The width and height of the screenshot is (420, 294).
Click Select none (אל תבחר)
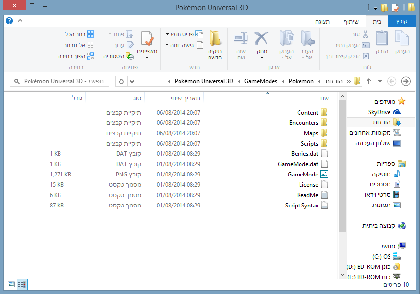click(79, 45)
